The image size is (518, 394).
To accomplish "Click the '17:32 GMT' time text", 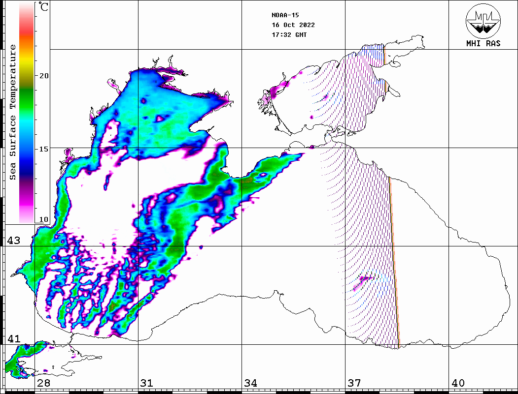I will (x=289, y=34).
